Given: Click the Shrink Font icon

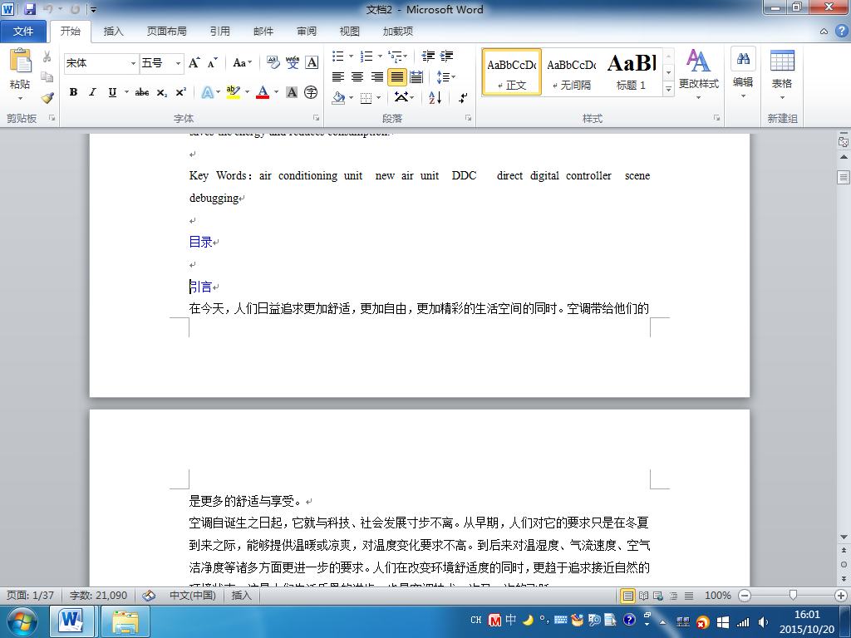Looking at the screenshot, I should pos(212,63).
